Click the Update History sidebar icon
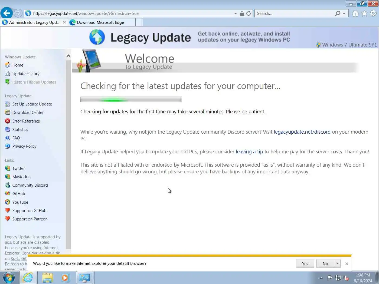The height and width of the screenshot is (284, 379). tap(8, 74)
